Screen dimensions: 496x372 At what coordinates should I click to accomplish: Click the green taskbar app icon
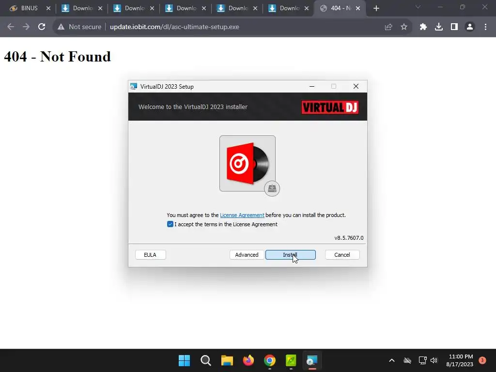[291, 360]
